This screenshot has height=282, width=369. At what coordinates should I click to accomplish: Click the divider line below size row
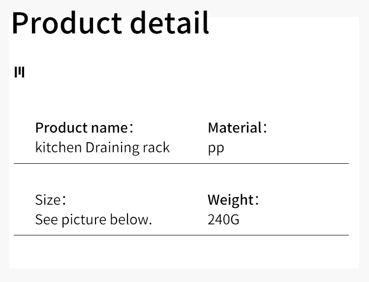tap(181, 235)
